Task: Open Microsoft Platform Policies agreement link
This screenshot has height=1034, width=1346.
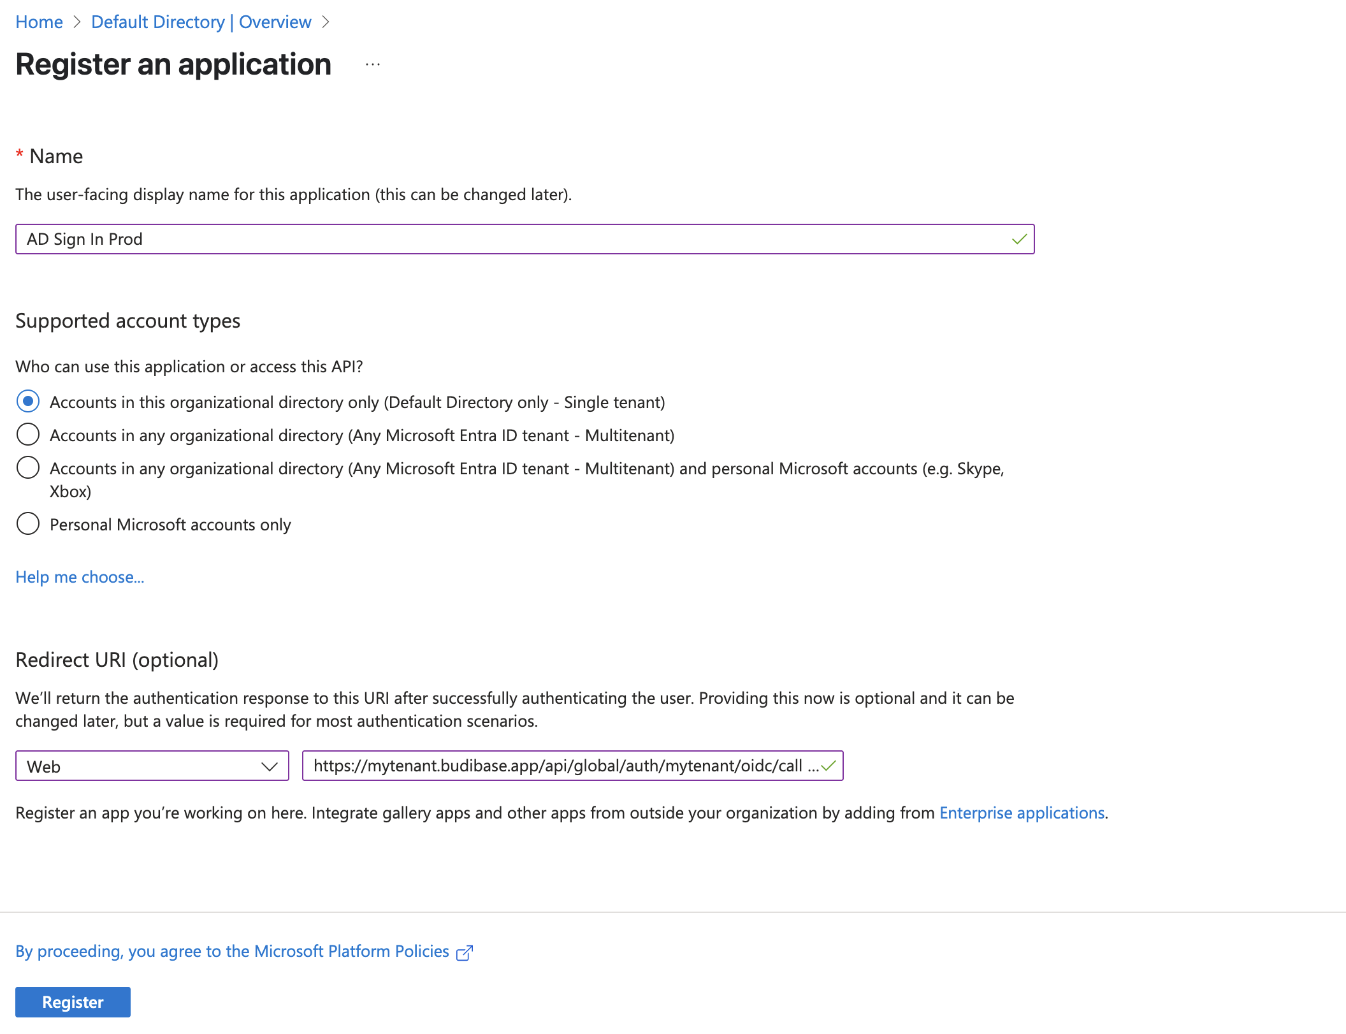Action: [x=233, y=951]
